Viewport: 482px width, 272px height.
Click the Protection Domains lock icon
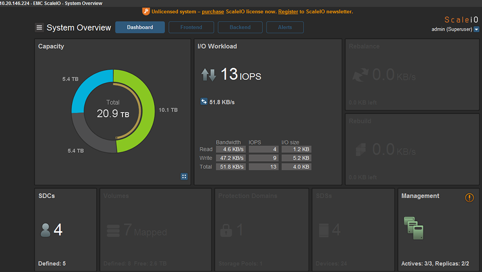click(x=226, y=230)
